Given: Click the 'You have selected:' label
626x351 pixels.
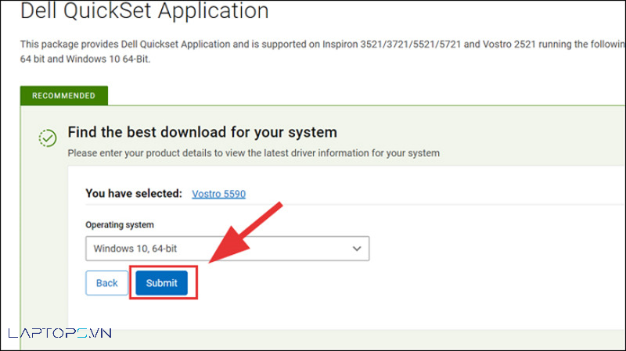Looking at the screenshot, I should click(134, 193).
